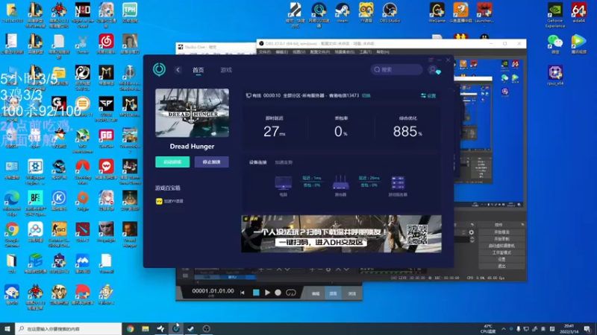Open the highlighted 混音 view in Studio One

333,293
